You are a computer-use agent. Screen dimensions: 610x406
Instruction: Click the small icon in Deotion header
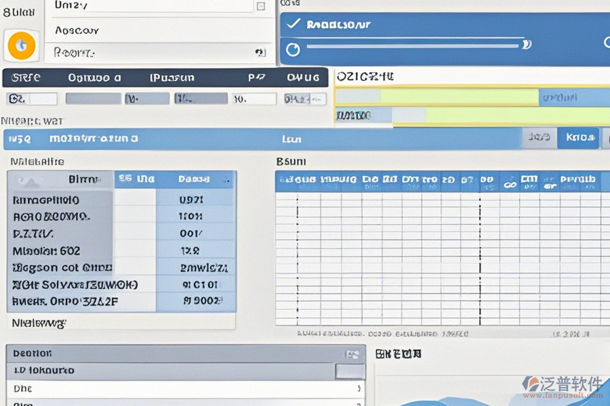351,354
